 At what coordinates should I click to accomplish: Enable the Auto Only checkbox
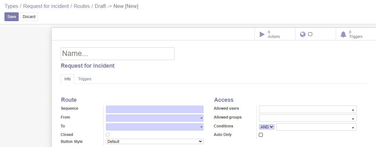(x=261, y=135)
